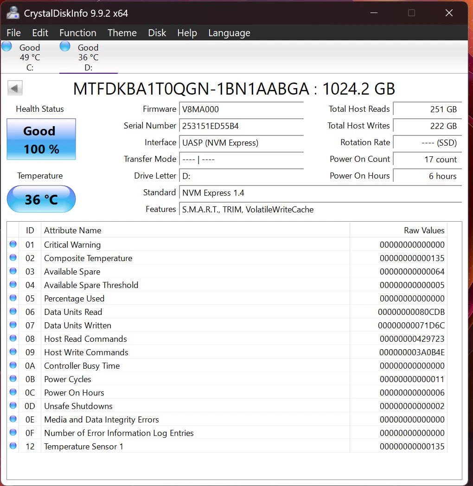Click the status dot for Host Write Commands
The image size is (473, 486).
click(13, 352)
